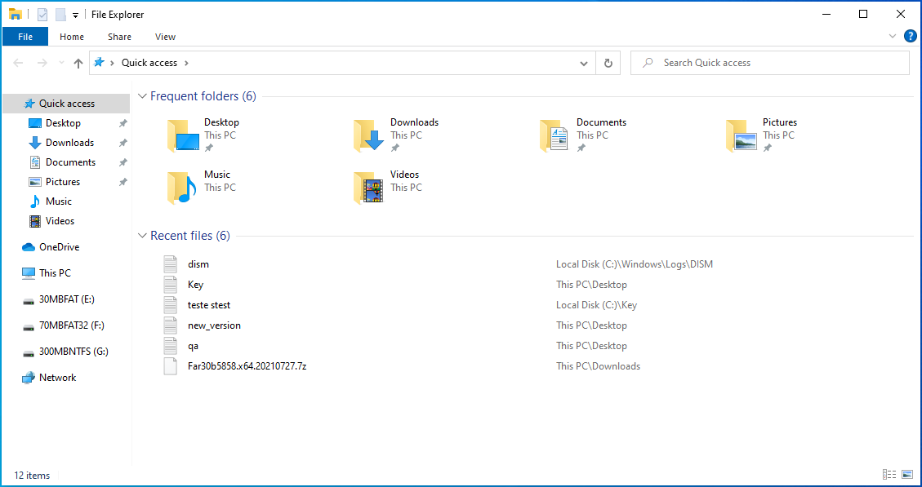922x487 pixels.
Task: Open the Pictures folder in Frequent folders
Action: (x=741, y=136)
